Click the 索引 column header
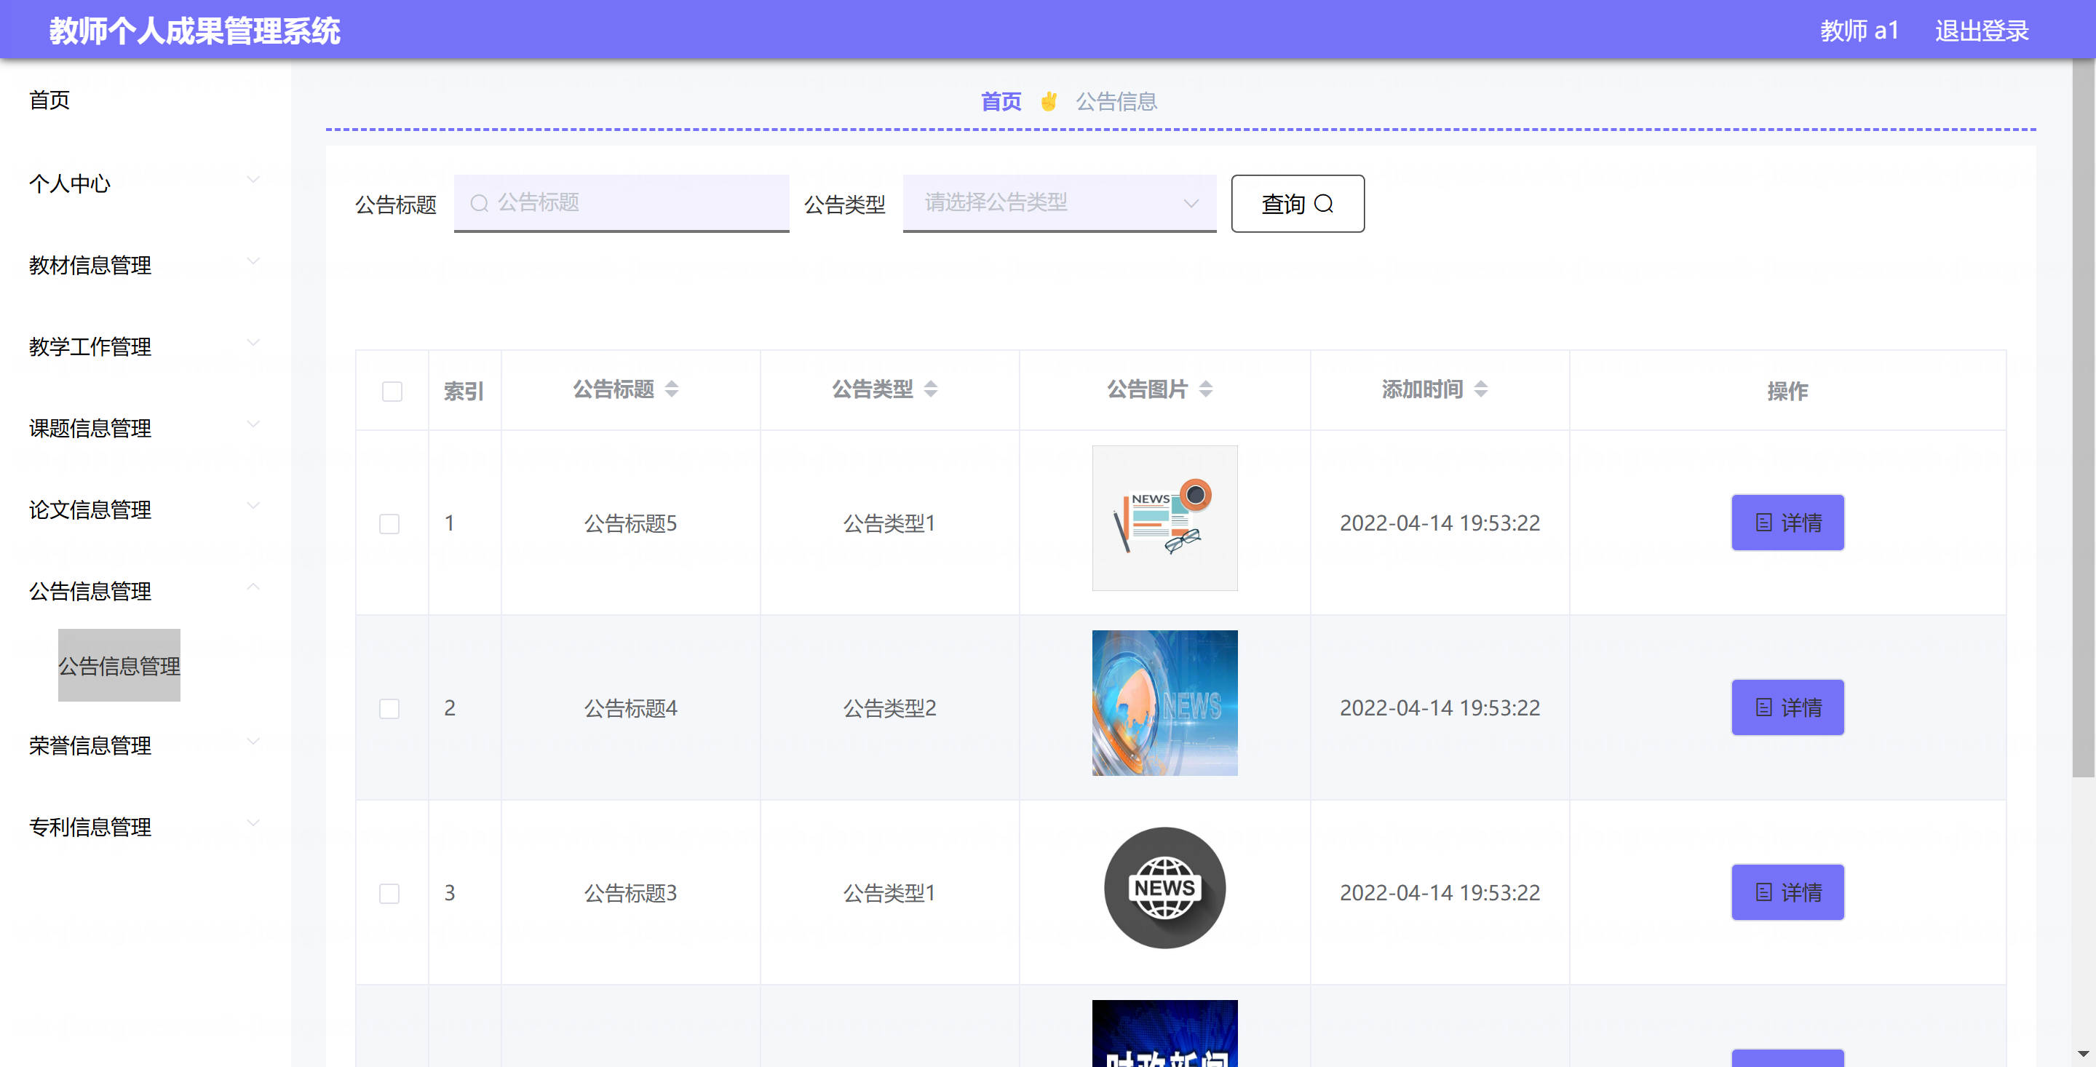The width and height of the screenshot is (2096, 1067). pyautogui.click(x=464, y=392)
